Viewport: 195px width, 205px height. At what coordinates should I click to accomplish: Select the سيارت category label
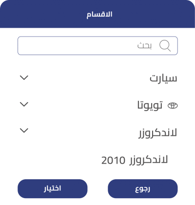point(163,78)
